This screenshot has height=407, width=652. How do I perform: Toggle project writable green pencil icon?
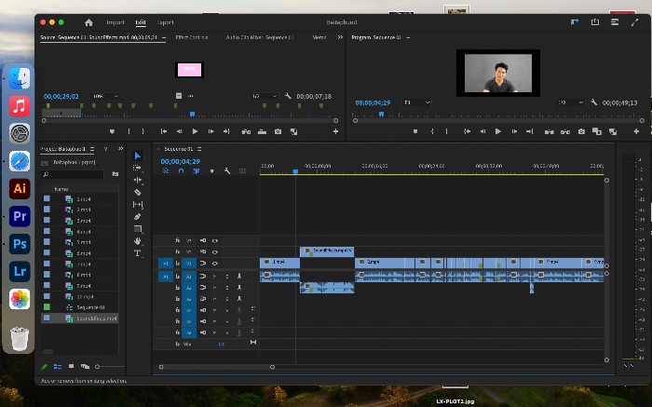point(45,366)
